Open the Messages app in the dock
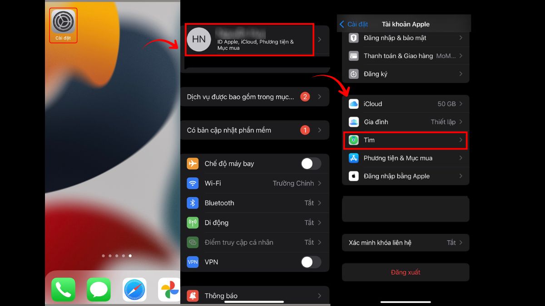545x306 pixels. point(99,290)
